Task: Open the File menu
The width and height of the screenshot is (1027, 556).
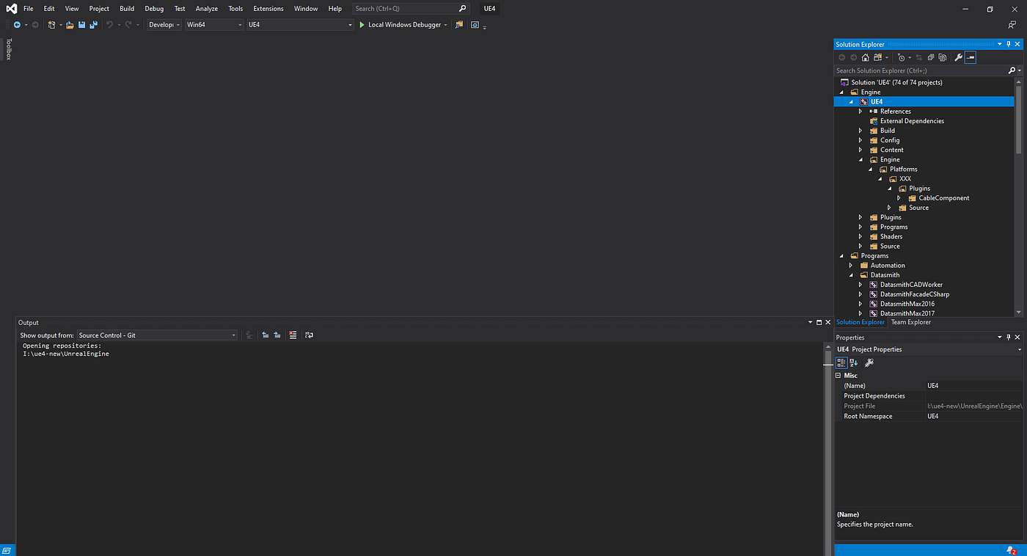Action: [28, 9]
